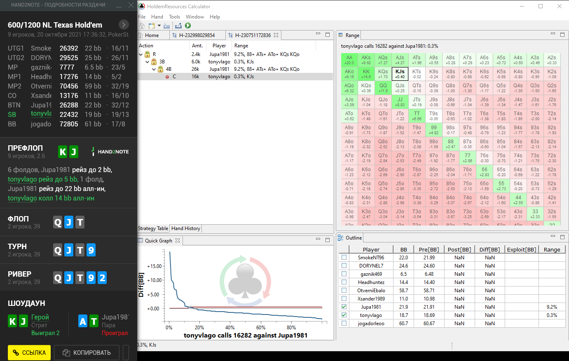569x361 pixels.
Task: Minimize the Range panel
Action: coord(553,34)
